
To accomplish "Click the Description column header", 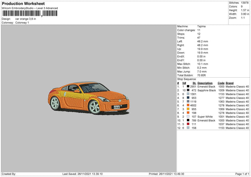I will (x=205, y=83).
